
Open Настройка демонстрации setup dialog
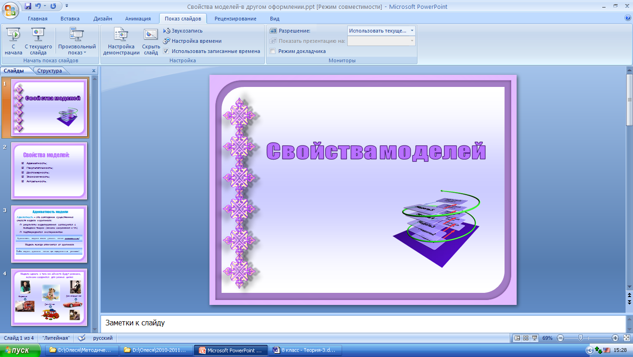[x=121, y=41]
